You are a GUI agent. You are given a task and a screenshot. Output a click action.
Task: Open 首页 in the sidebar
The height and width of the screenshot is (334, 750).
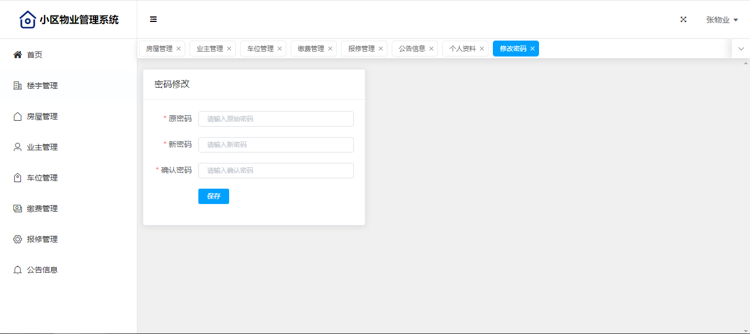click(68, 55)
